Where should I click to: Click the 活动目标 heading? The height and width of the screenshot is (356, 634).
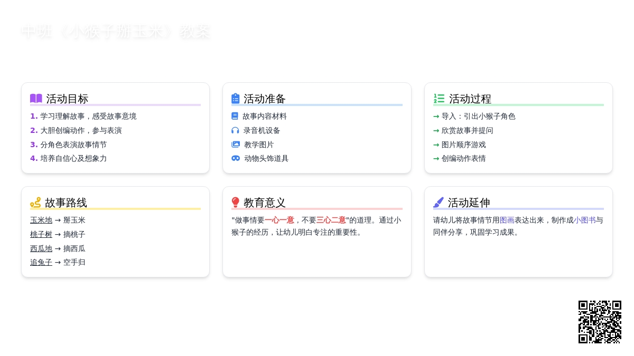pos(67,99)
